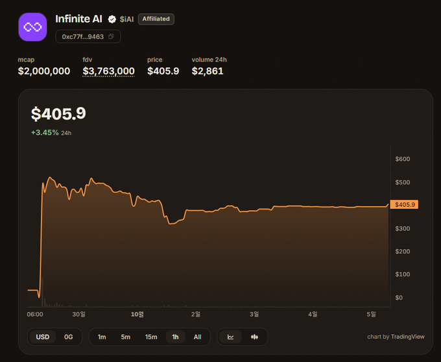This screenshot has width=441, height=362.
Task: Click the fdv label
Action: click(x=87, y=60)
